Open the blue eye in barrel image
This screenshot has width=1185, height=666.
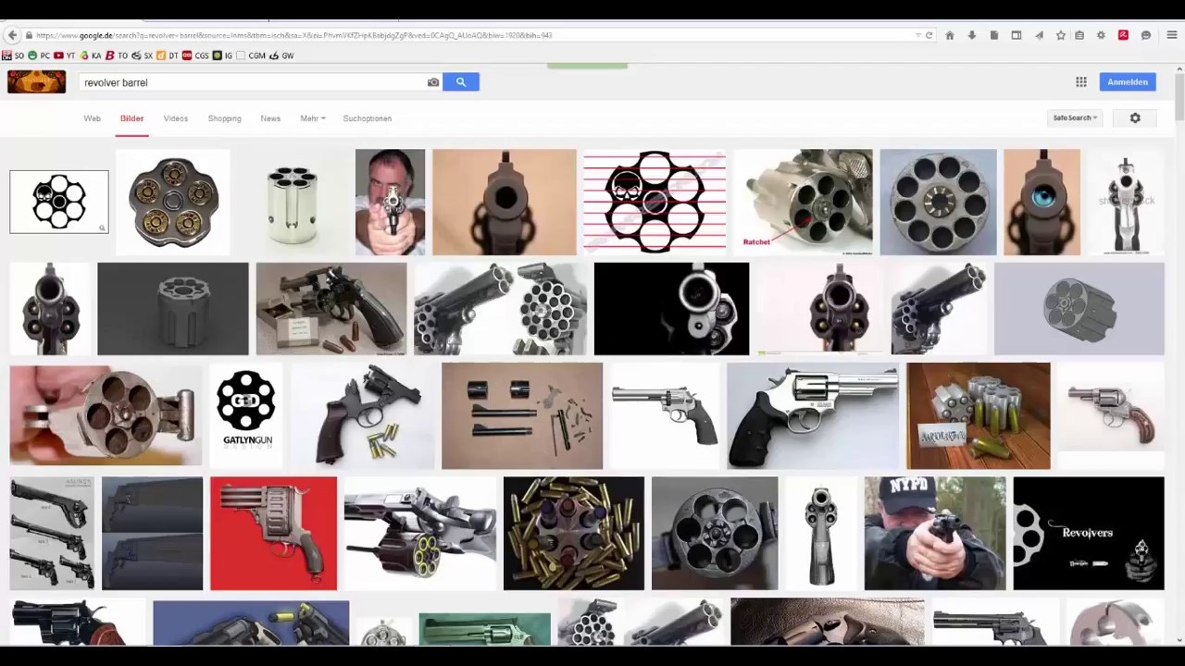pyautogui.click(x=1042, y=202)
